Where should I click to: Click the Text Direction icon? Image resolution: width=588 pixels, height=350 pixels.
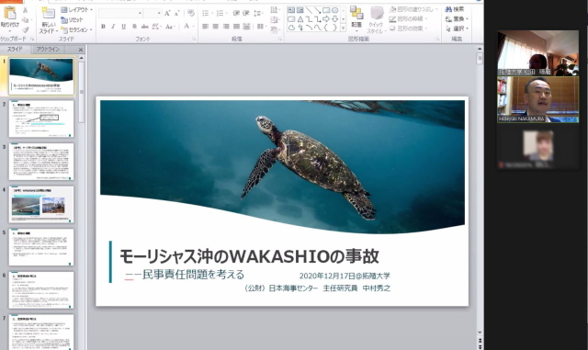pyautogui.click(x=275, y=10)
